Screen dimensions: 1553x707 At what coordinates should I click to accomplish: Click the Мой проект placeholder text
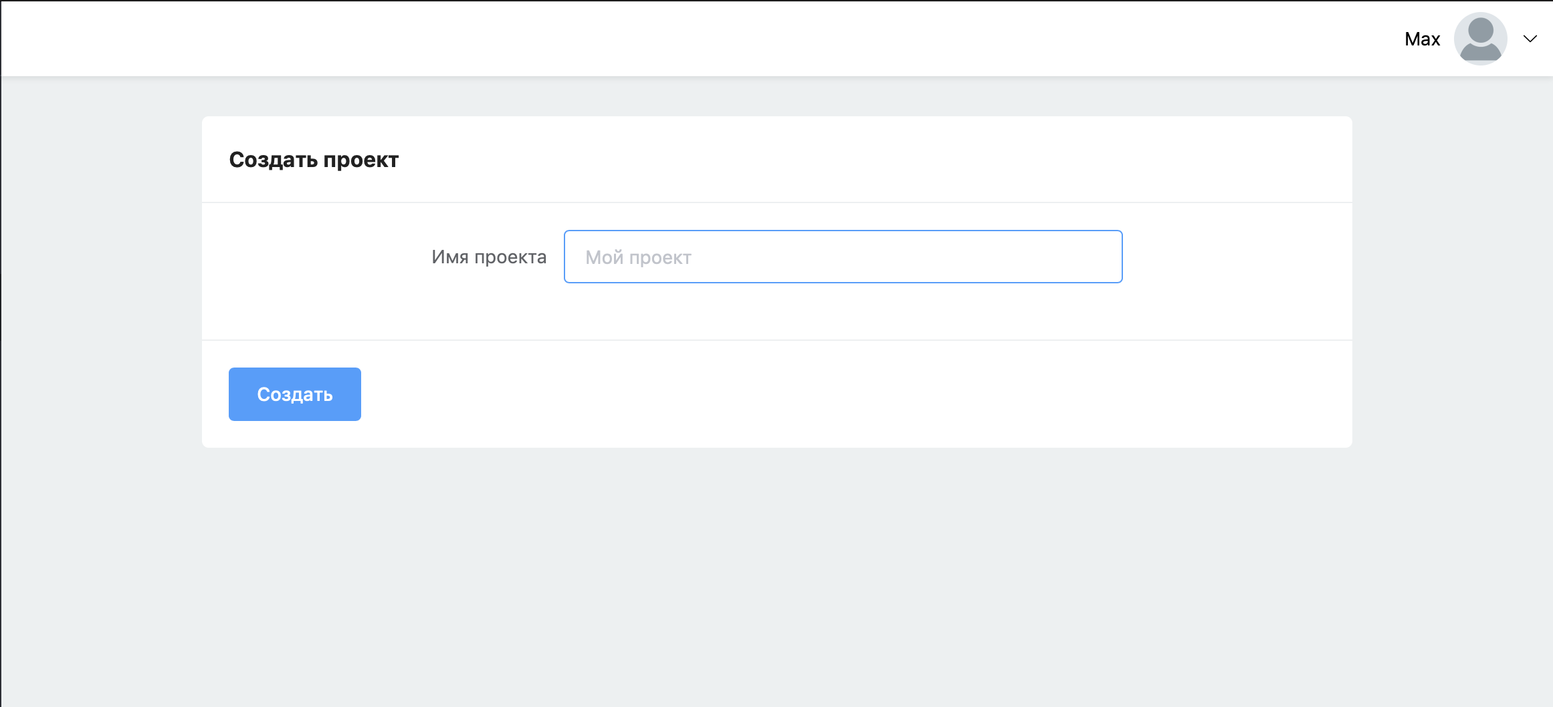[x=638, y=257]
